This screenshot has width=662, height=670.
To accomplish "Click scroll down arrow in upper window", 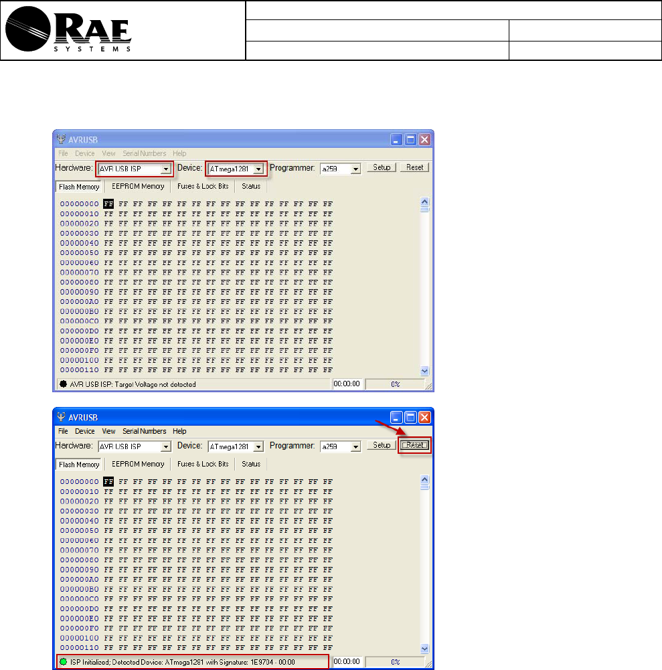I will point(424,371).
